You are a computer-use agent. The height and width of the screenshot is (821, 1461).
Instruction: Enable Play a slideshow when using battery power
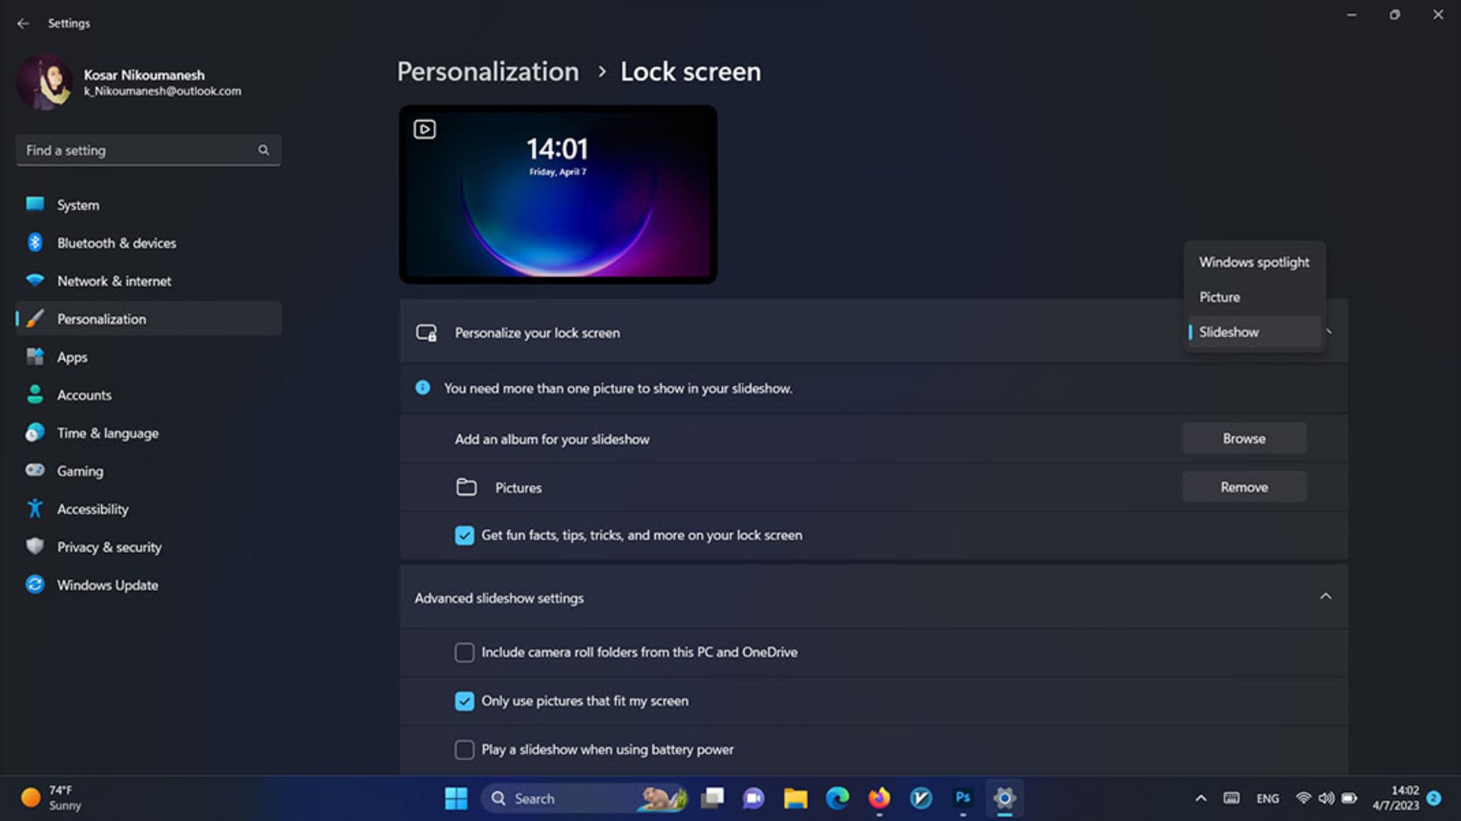pyautogui.click(x=464, y=750)
